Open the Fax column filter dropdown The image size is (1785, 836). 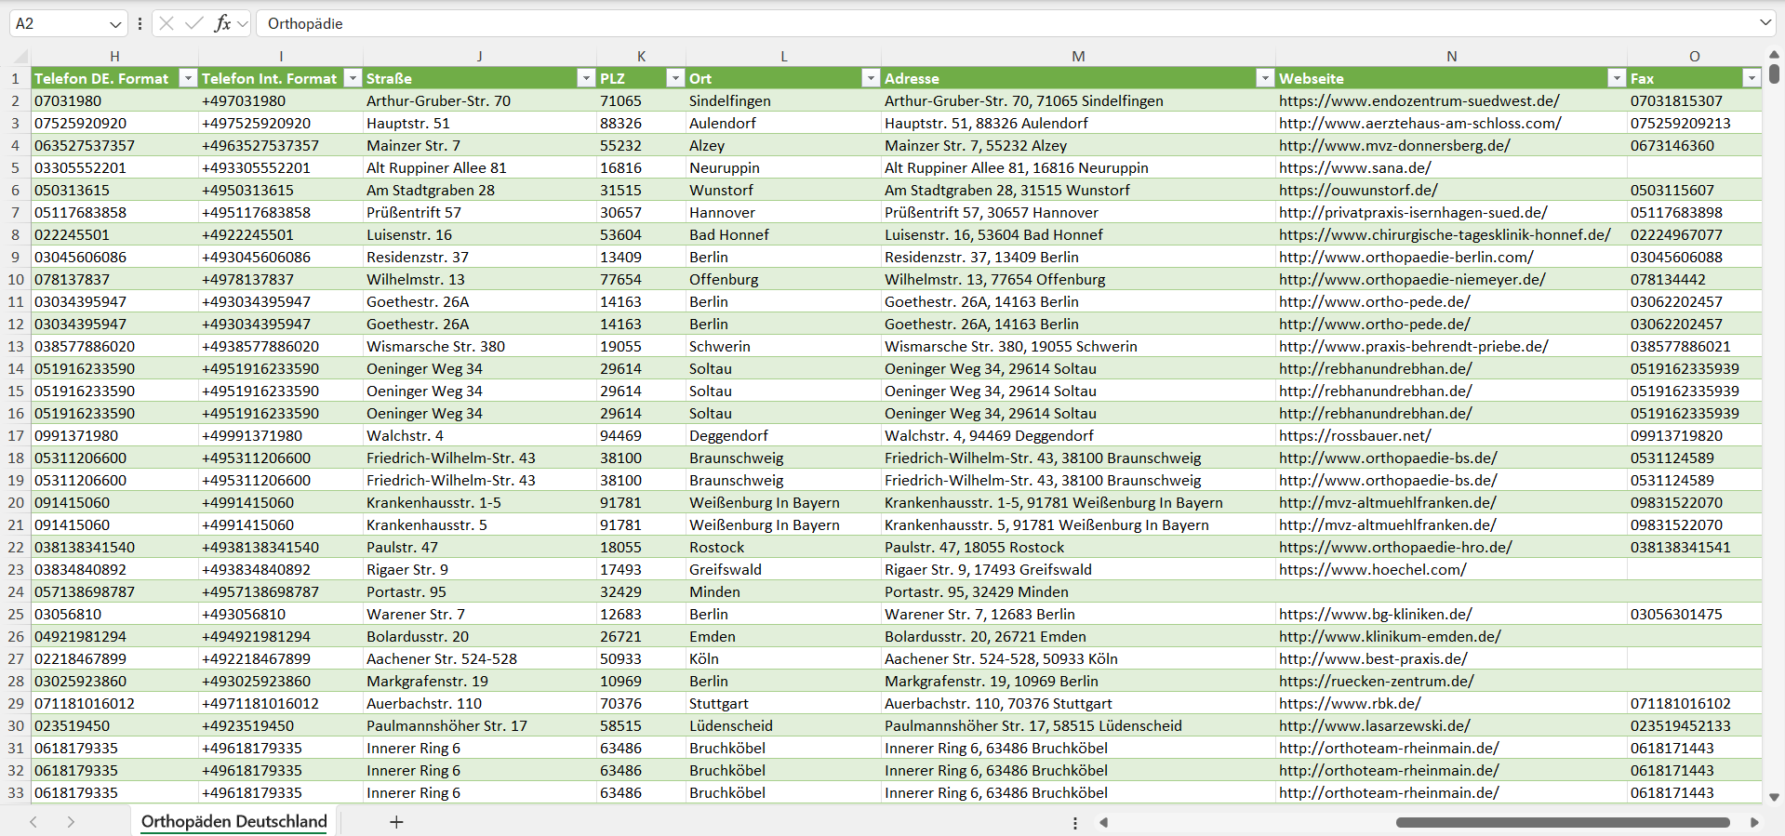tap(1752, 78)
